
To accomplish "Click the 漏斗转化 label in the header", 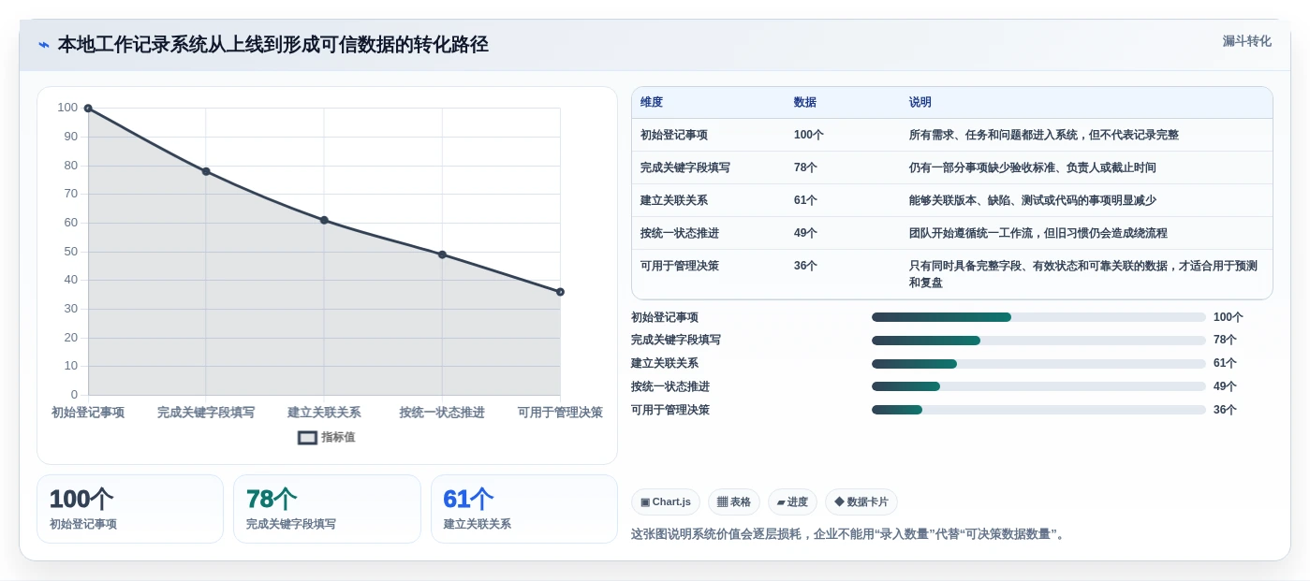I will pyautogui.click(x=1246, y=41).
